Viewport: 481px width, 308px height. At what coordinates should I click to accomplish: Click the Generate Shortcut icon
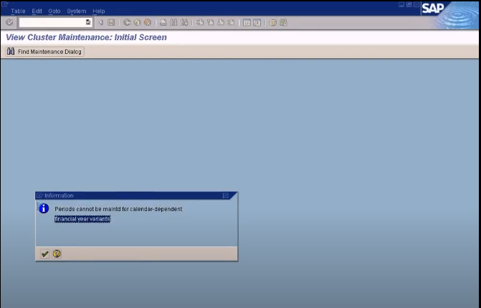click(x=257, y=22)
